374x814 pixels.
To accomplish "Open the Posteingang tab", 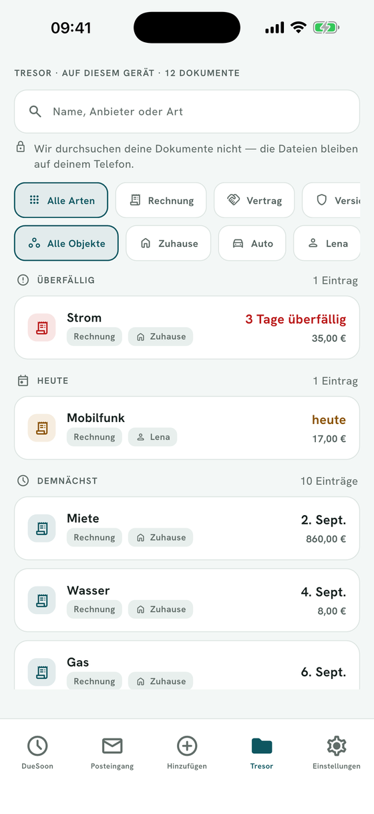I will pos(112,752).
